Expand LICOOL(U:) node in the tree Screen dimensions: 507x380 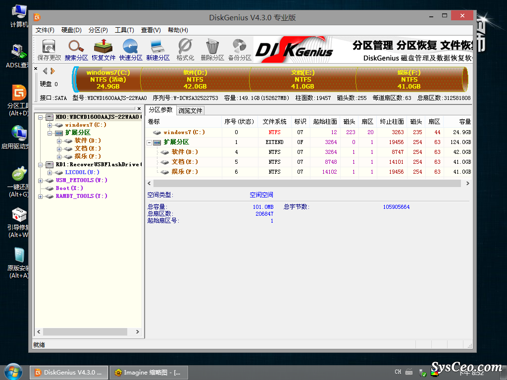pos(50,173)
